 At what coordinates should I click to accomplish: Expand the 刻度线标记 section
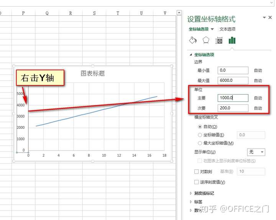coord(191,193)
